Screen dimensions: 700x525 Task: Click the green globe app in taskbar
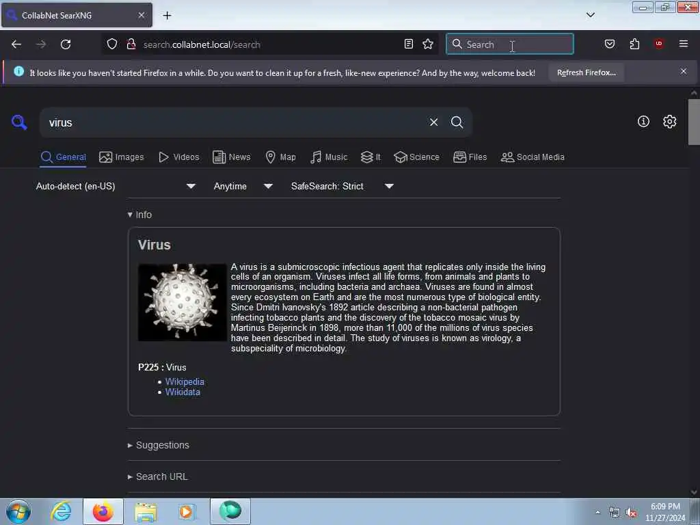click(x=230, y=511)
